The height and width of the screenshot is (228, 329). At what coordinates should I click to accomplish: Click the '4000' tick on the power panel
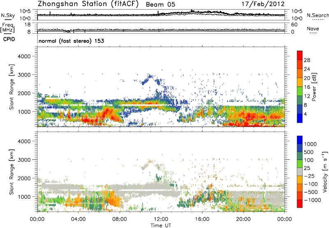click(x=24, y=56)
